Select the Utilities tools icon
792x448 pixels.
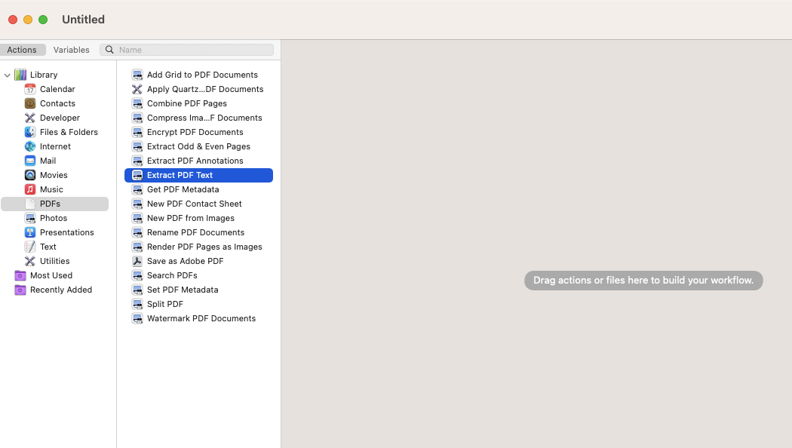click(x=30, y=261)
